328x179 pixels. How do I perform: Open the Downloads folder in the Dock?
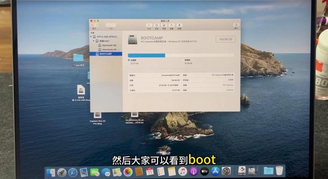point(268,171)
